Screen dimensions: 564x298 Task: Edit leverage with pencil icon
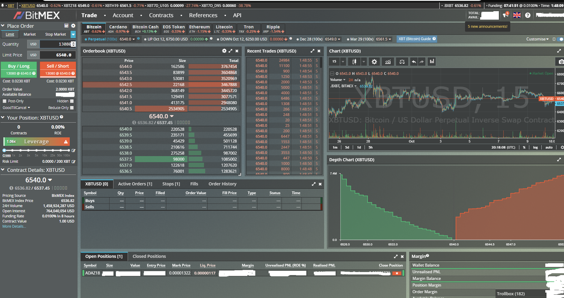point(73,150)
